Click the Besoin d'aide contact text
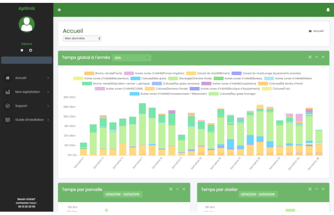 [x=27, y=203]
